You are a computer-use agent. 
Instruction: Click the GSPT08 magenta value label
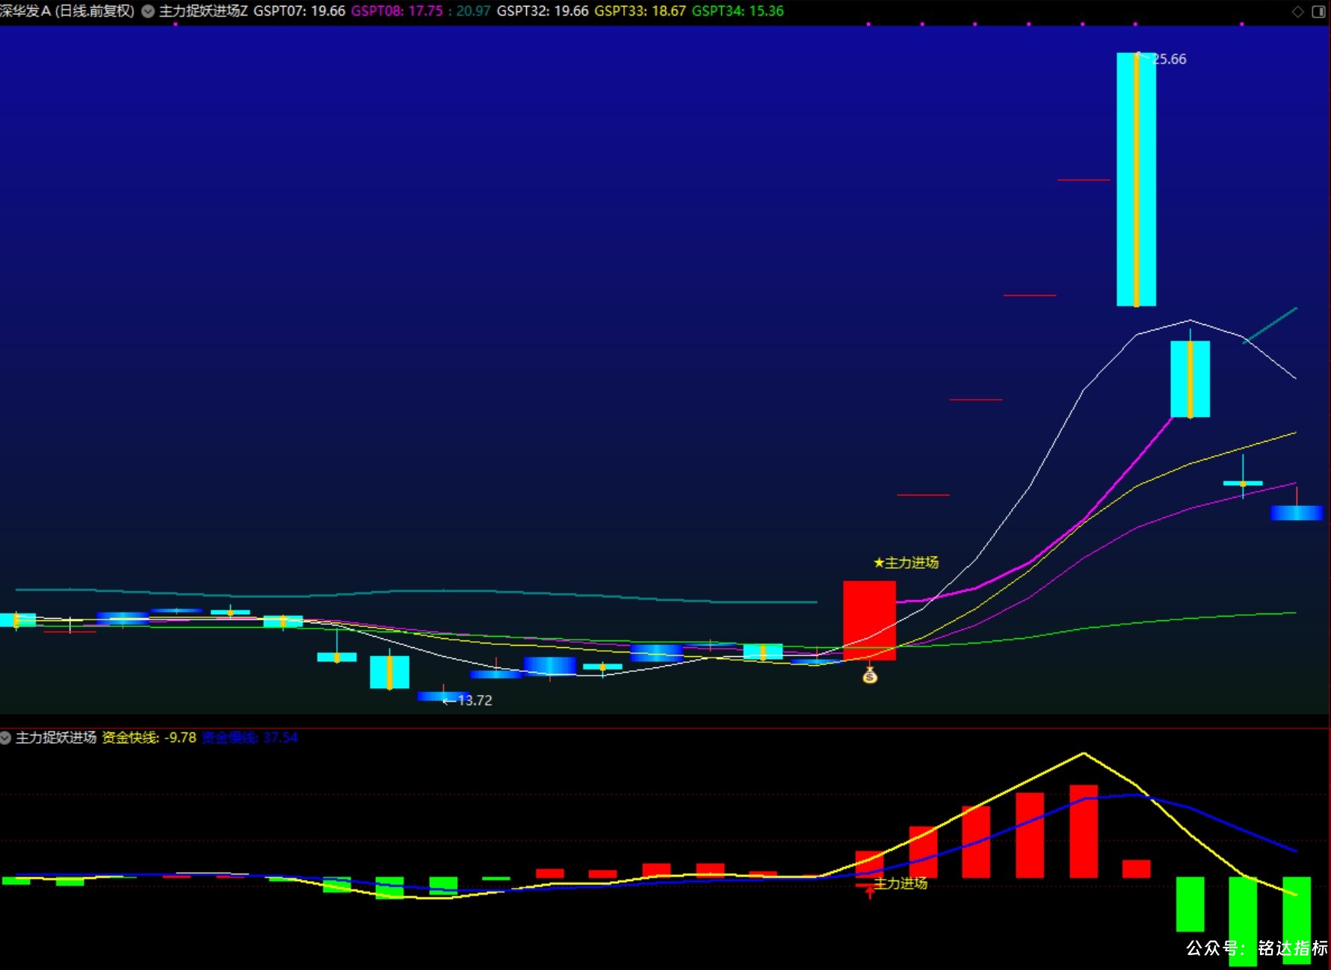tap(397, 11)
